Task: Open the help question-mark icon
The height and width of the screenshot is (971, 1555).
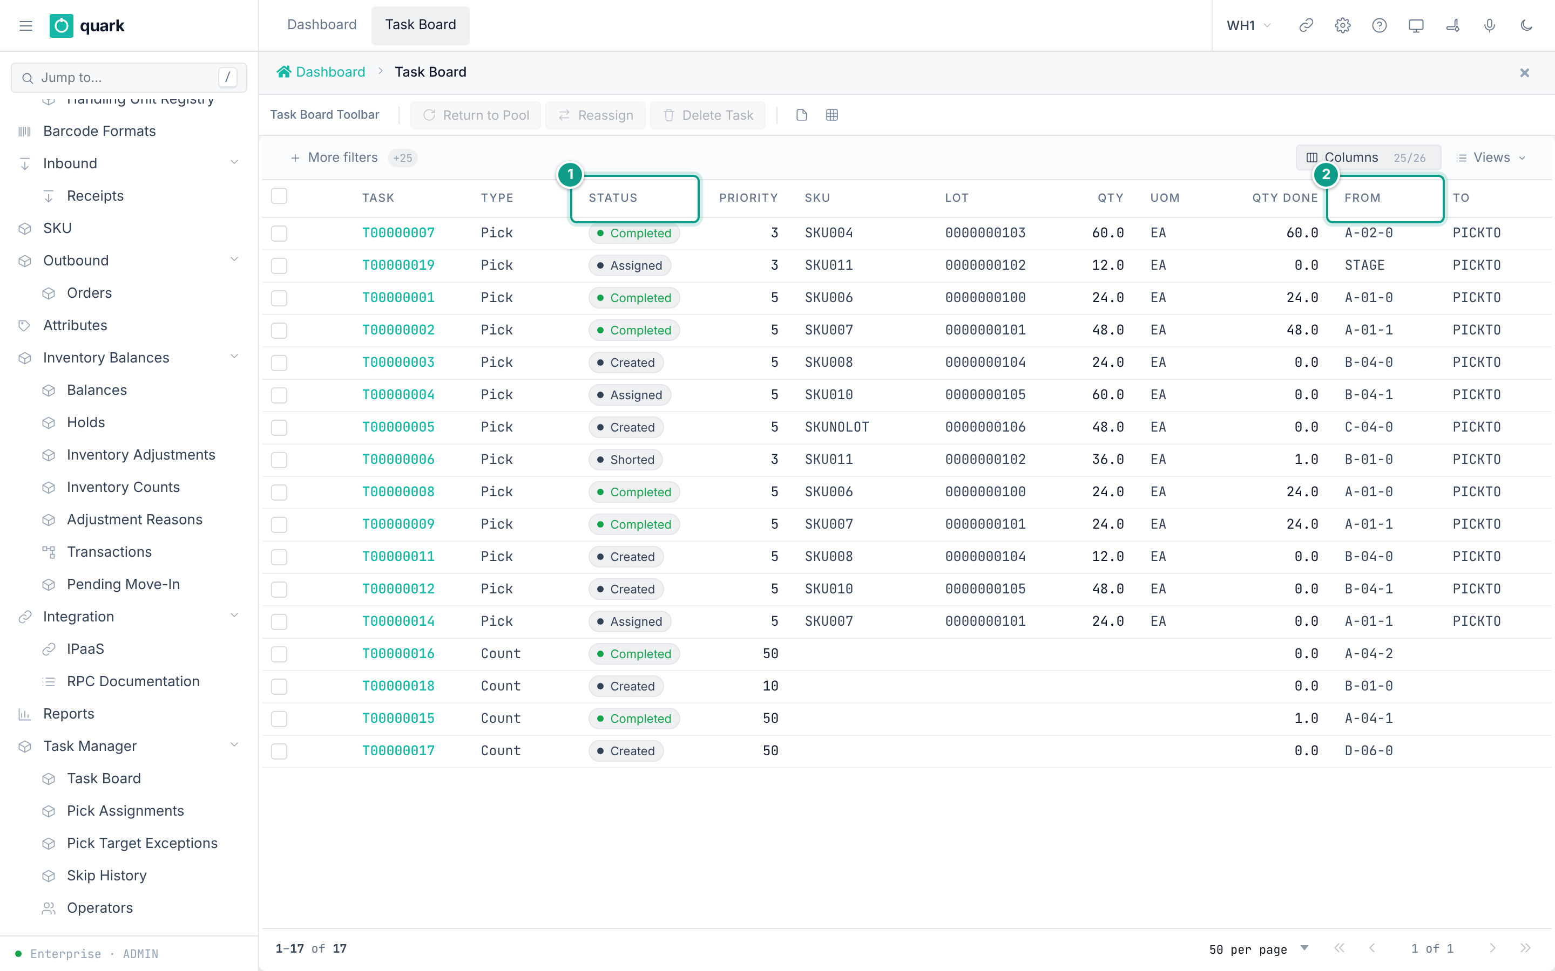Action: 1379,26
